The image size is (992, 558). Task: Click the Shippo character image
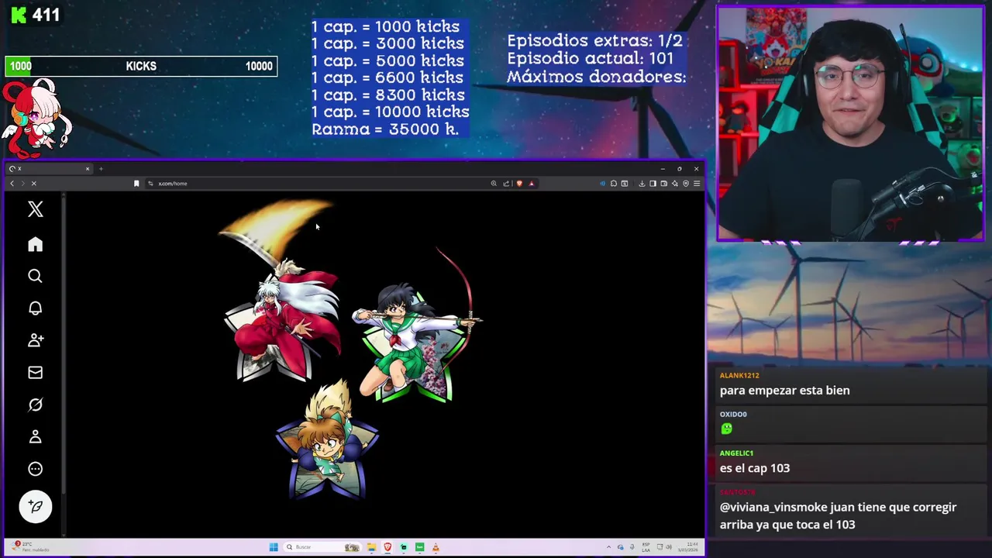(x=327, y=440)
